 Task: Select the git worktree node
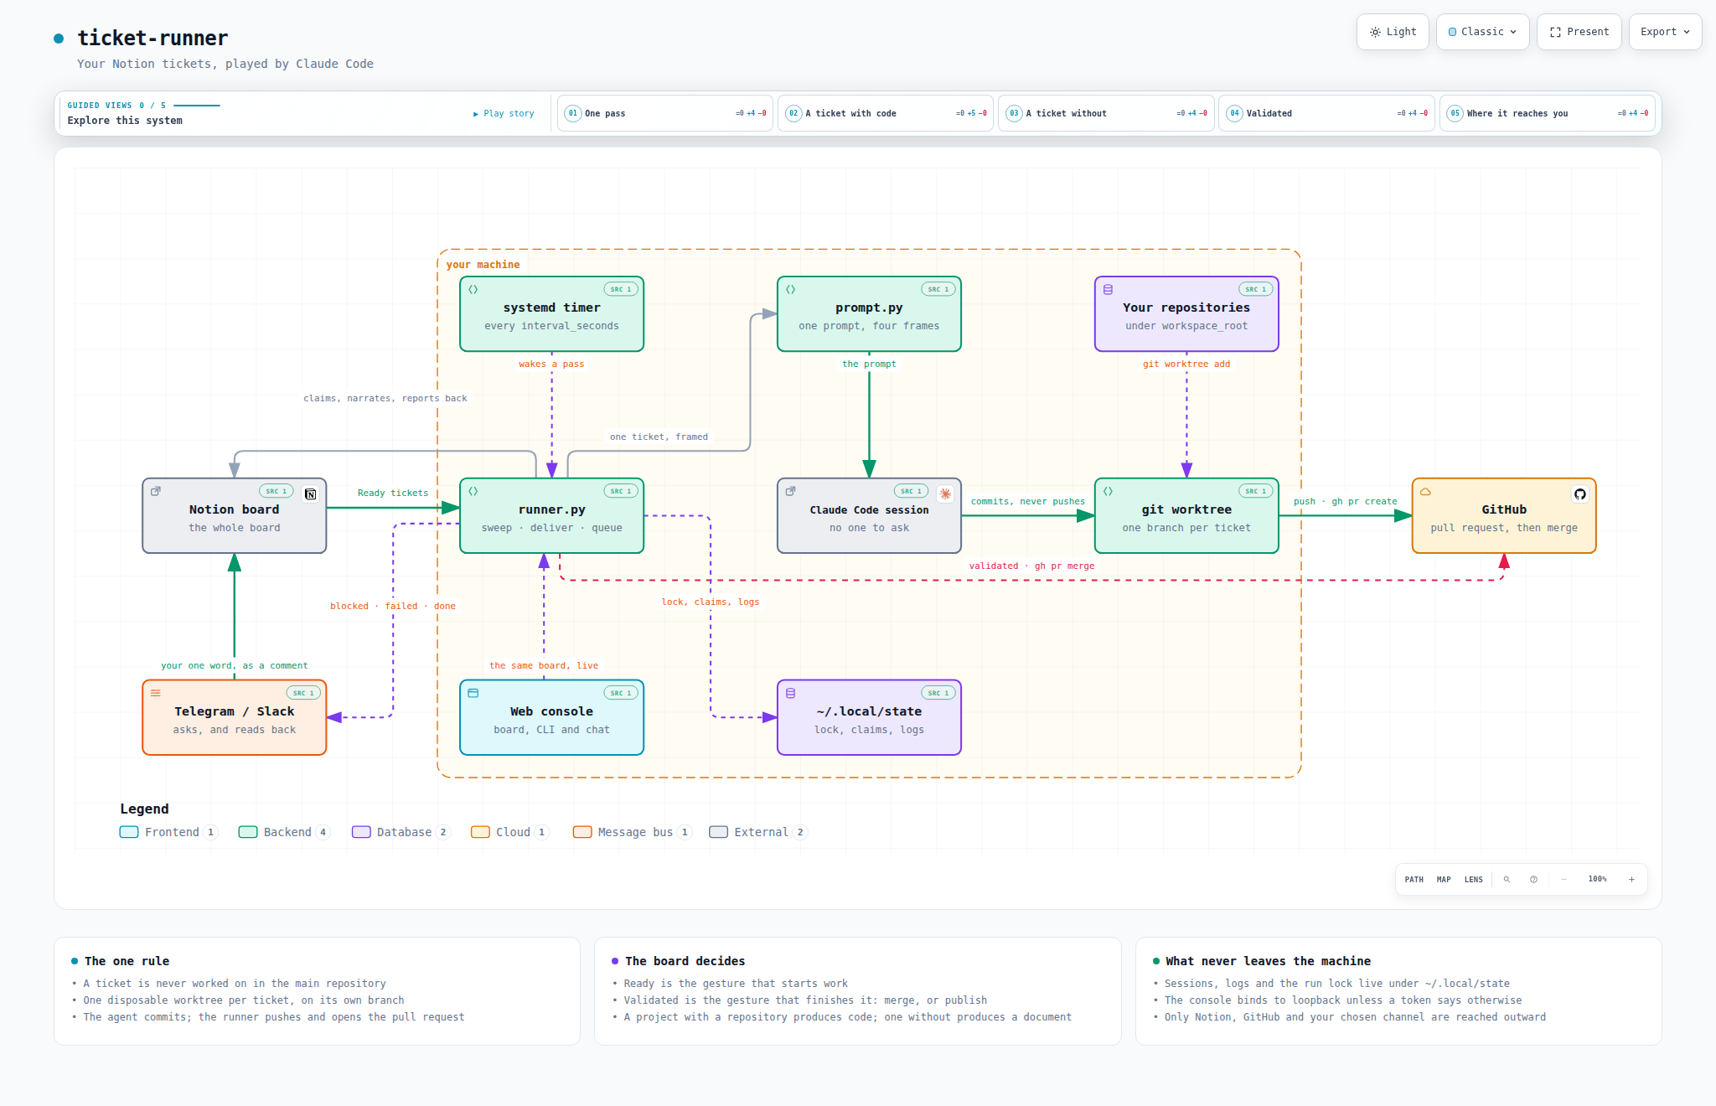click(1186, 515)
